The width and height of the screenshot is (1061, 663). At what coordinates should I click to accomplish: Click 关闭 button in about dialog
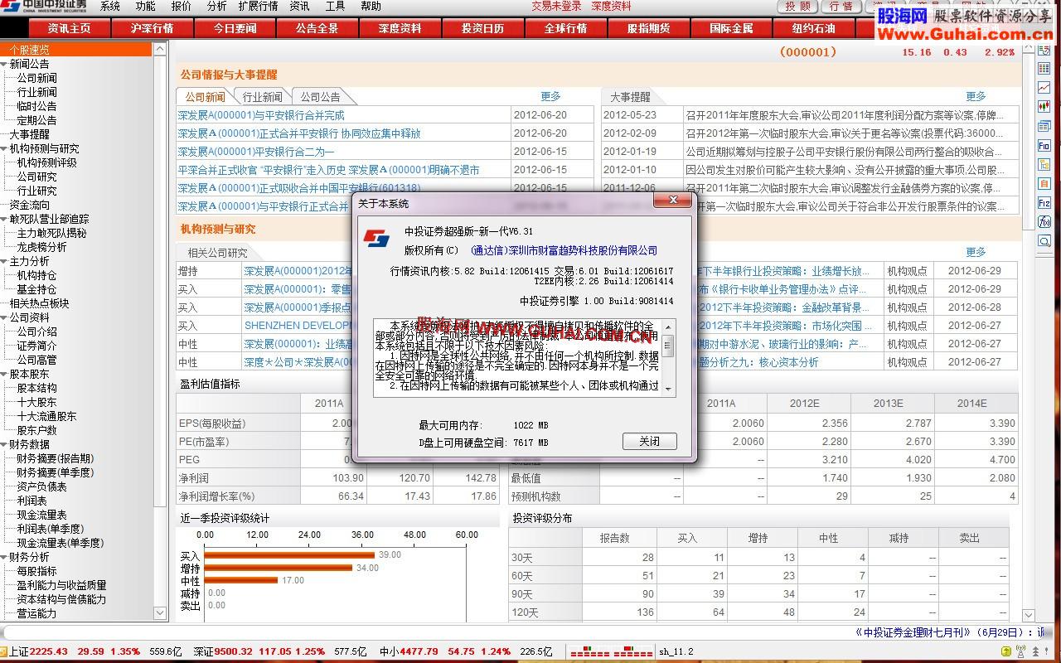point(650,442)
